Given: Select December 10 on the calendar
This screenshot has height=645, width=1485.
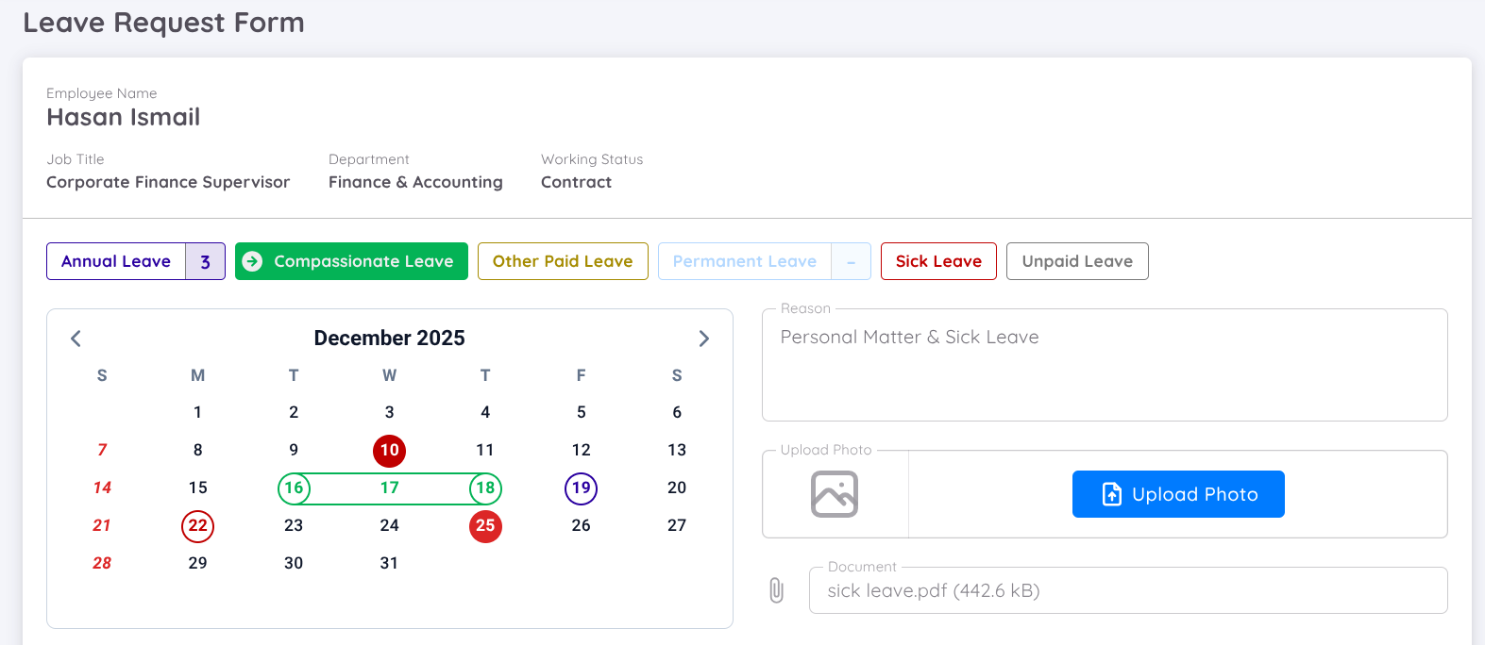Looking at the screenshot, I should (389, 451).
